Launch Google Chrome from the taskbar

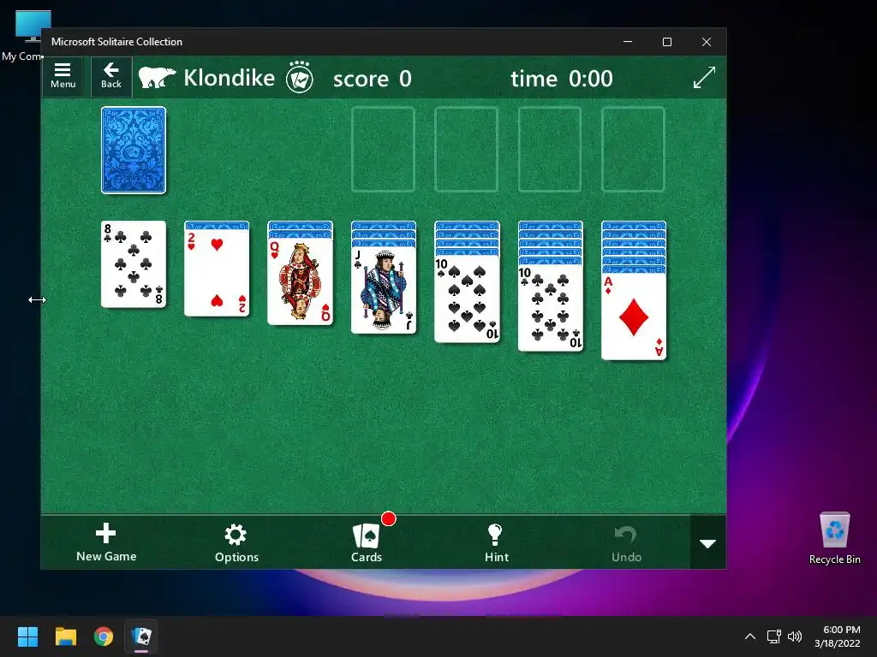104,636
